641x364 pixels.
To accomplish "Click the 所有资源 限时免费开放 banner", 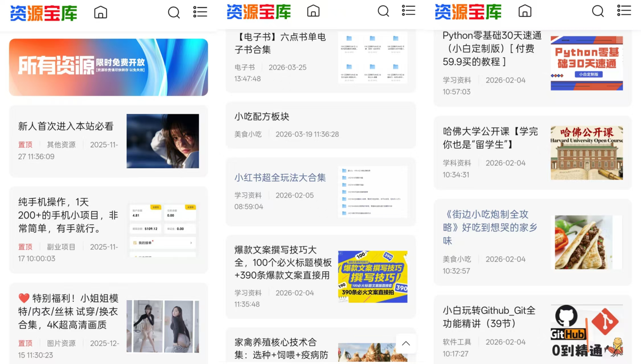I will 108,67.
